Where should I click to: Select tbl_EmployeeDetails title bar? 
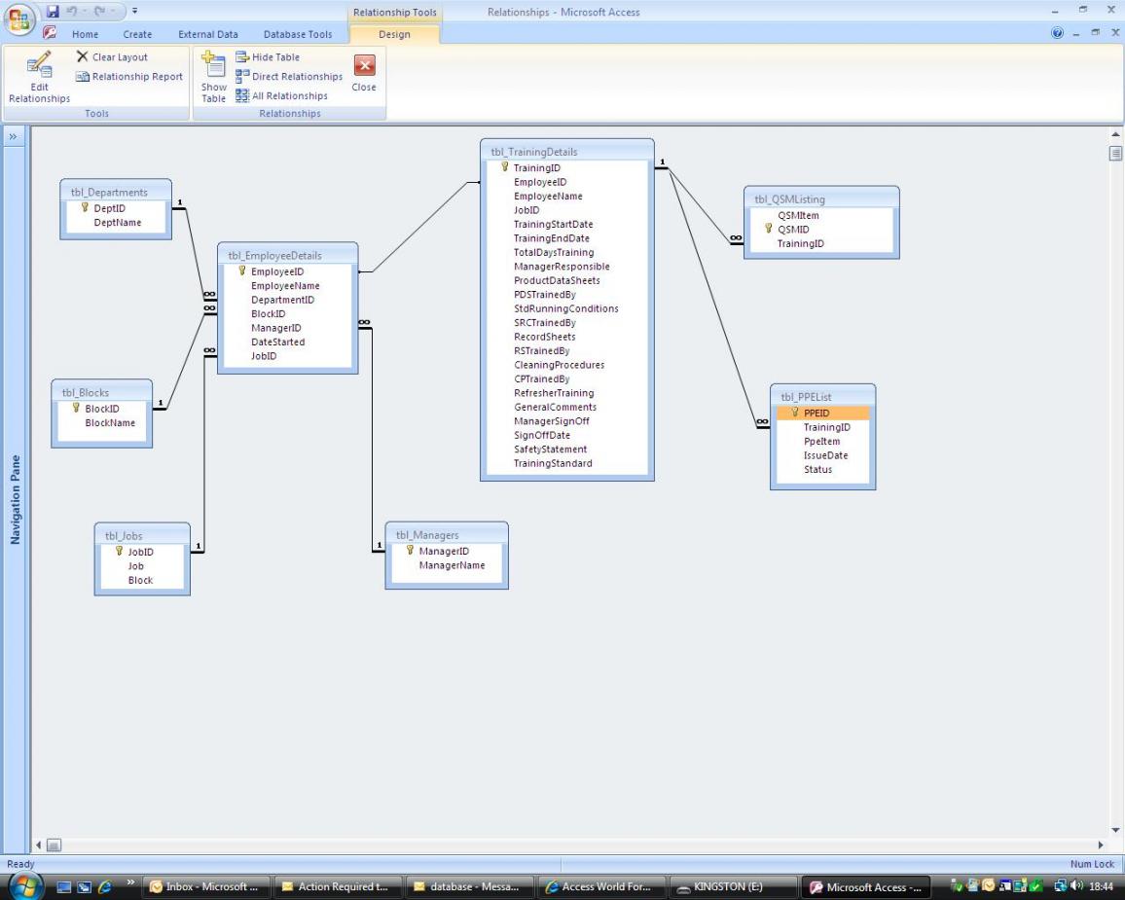pos(288,255)
